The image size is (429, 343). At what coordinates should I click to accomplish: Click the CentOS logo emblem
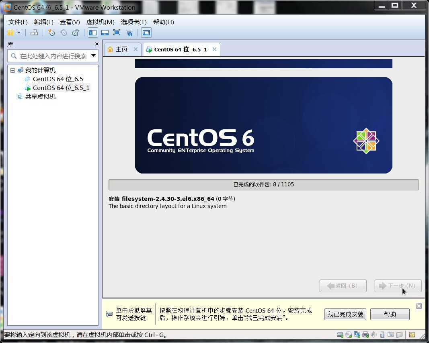(x=366, y=141)
